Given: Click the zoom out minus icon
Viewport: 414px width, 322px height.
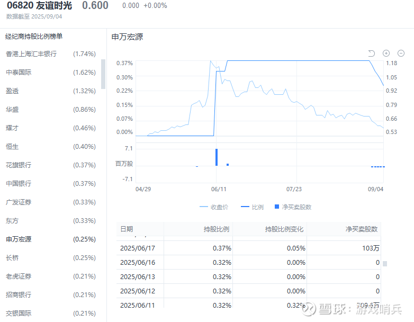Looking at the screenshot, I should (401, 53).
